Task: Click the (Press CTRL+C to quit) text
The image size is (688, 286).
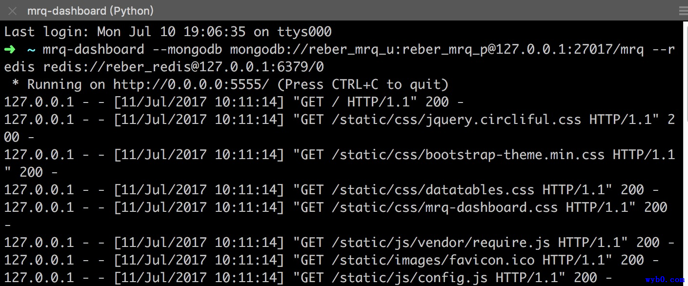Action: [363, 84]
